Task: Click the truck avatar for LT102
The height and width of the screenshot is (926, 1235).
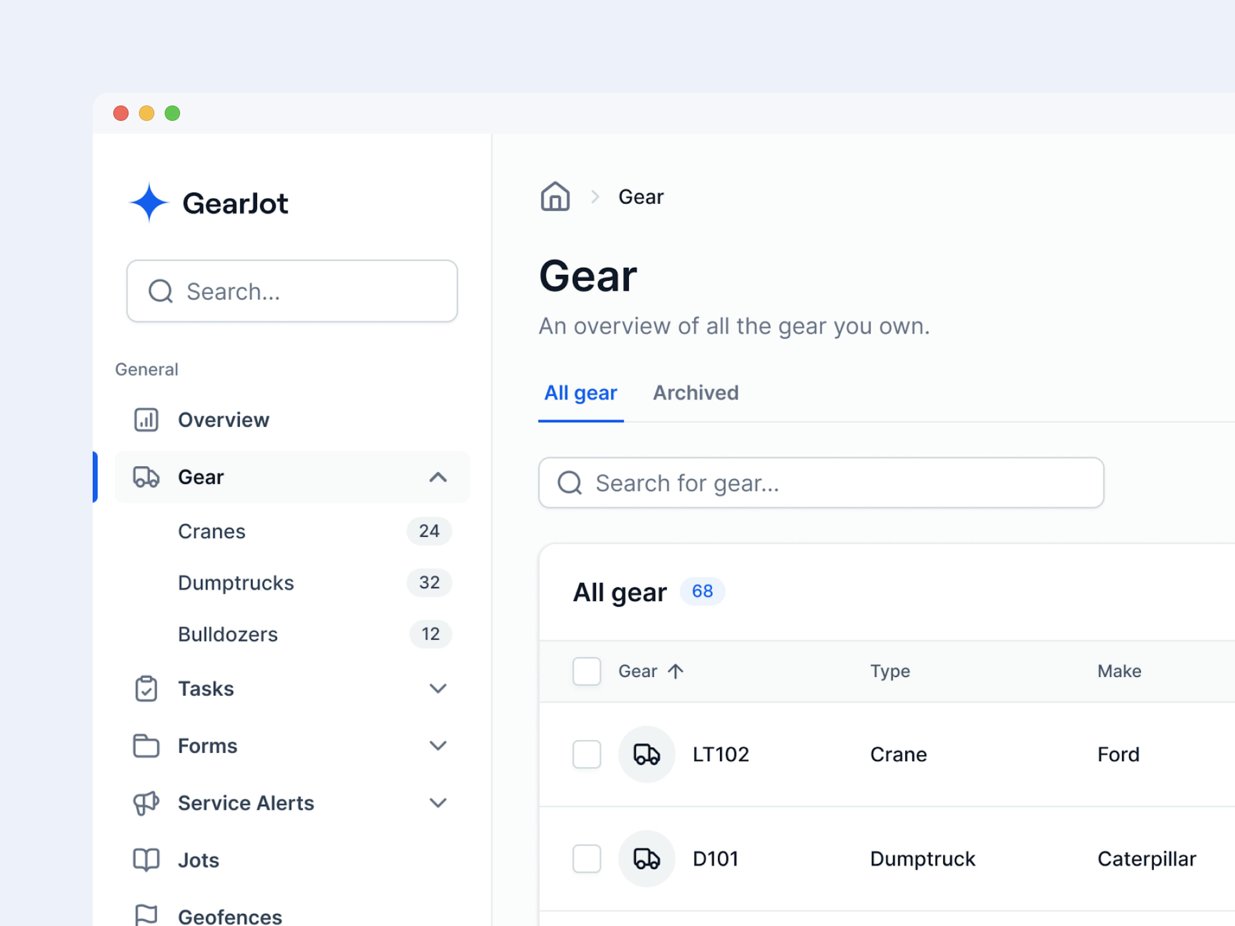Action: (x=646, y=754)
